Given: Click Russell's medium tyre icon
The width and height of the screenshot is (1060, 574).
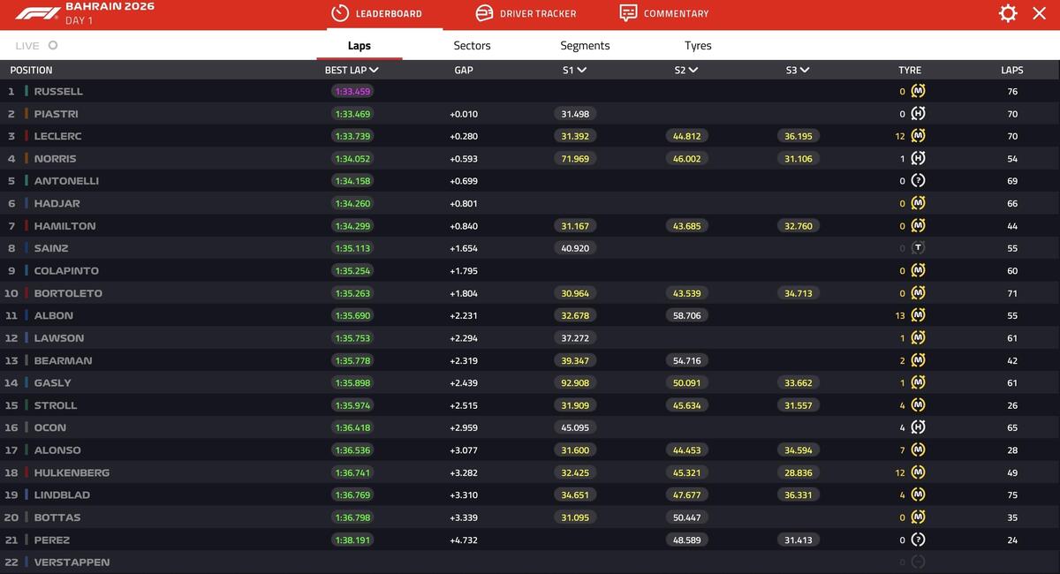Looking at the screenshot, I should pyautogui.click(x=918, y=91).
